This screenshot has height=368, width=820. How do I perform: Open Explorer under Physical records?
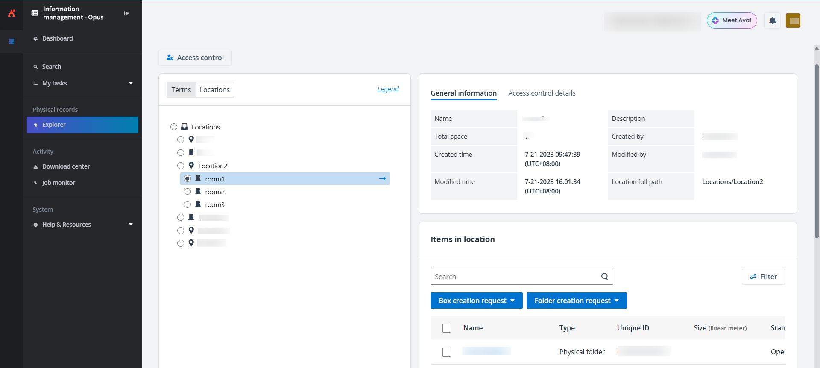82,125
